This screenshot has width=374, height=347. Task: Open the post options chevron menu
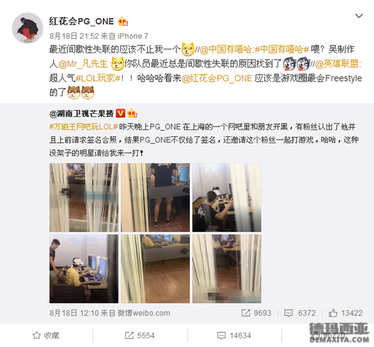pos(359,16)
